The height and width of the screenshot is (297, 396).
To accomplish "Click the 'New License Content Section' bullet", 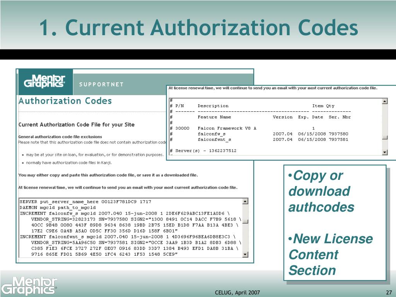I will click(x=331, y=254).
